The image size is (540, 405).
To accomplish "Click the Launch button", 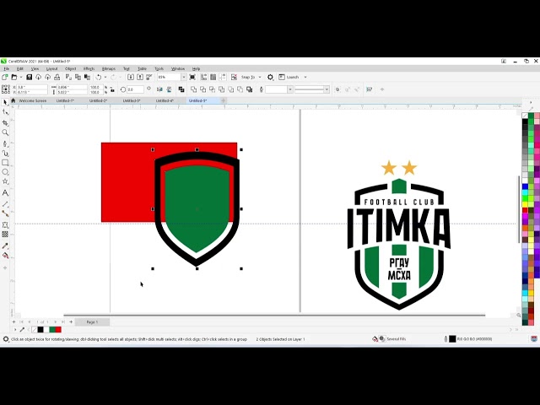I will (289, 77).
